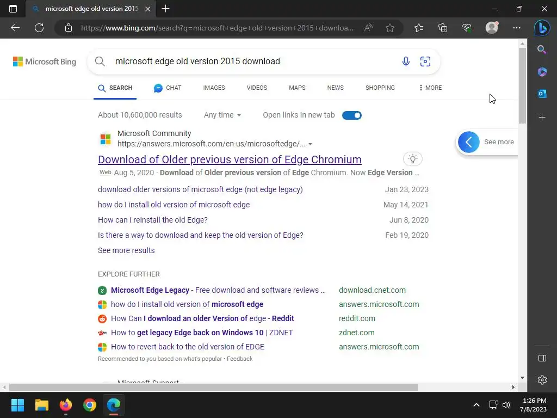Click the vertical scrollbar down arrow
The height and width of the screenshot is (418, 557).
pyautogui.click(x=522, y=378)
